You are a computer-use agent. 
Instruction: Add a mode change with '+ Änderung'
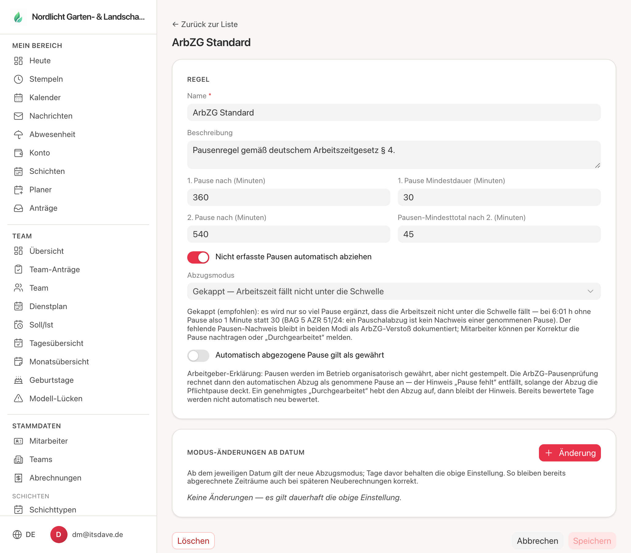pos(570,453)
